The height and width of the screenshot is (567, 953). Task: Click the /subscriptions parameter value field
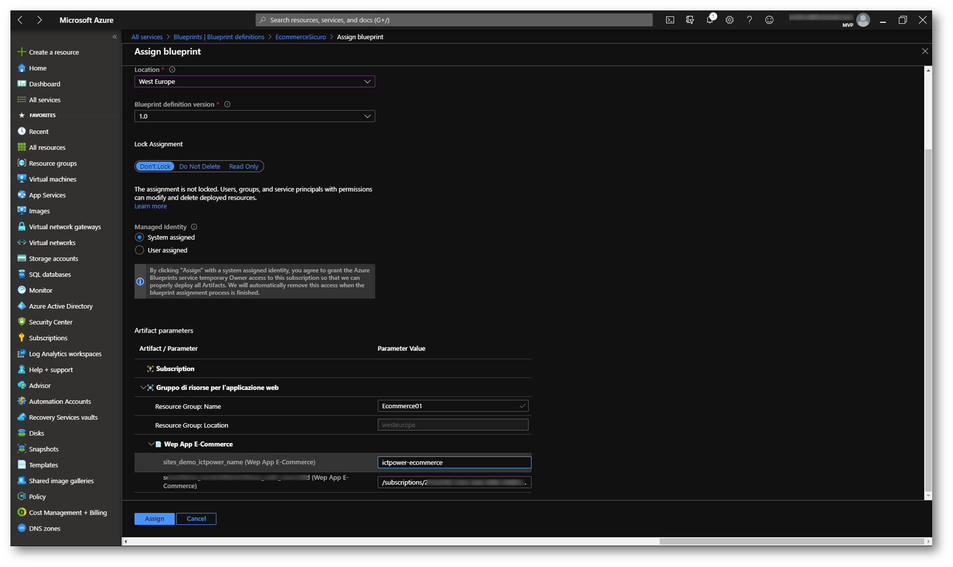[454, 482]
